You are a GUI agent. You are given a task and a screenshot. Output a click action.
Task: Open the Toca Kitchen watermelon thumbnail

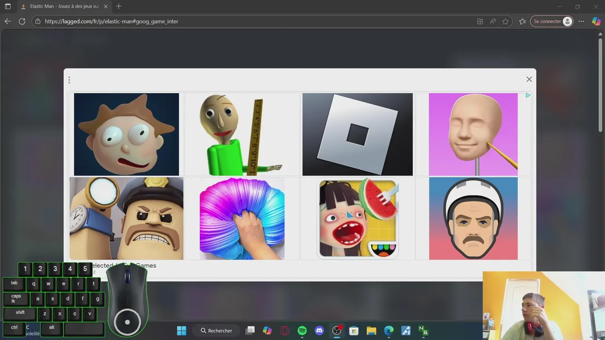pos(358,218)
